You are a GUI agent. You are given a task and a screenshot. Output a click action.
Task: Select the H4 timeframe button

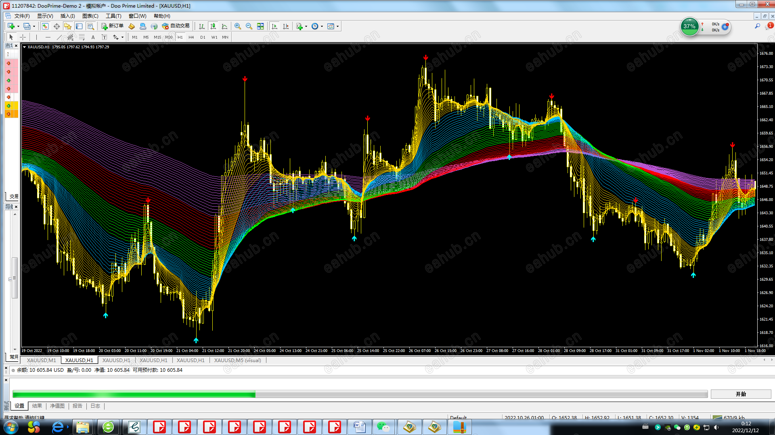[191, 37]
